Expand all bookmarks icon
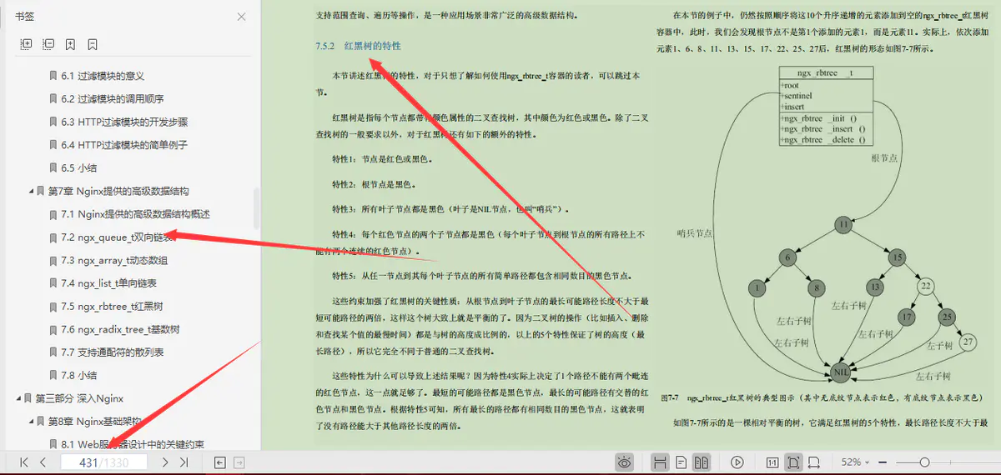Image resolution: width=1001 pixels, height=475 pixels. (x=26, y=43)
